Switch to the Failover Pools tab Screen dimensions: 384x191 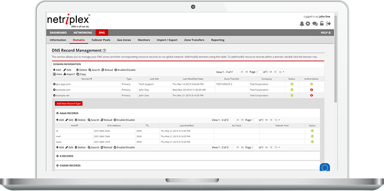(101, 40)
